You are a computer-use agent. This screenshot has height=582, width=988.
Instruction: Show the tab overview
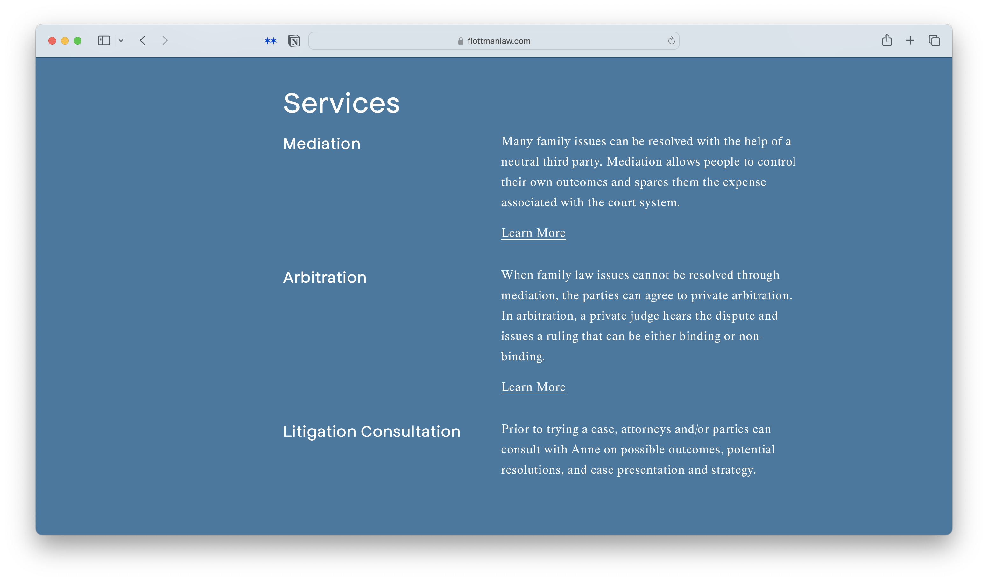[x=934, y=41]
